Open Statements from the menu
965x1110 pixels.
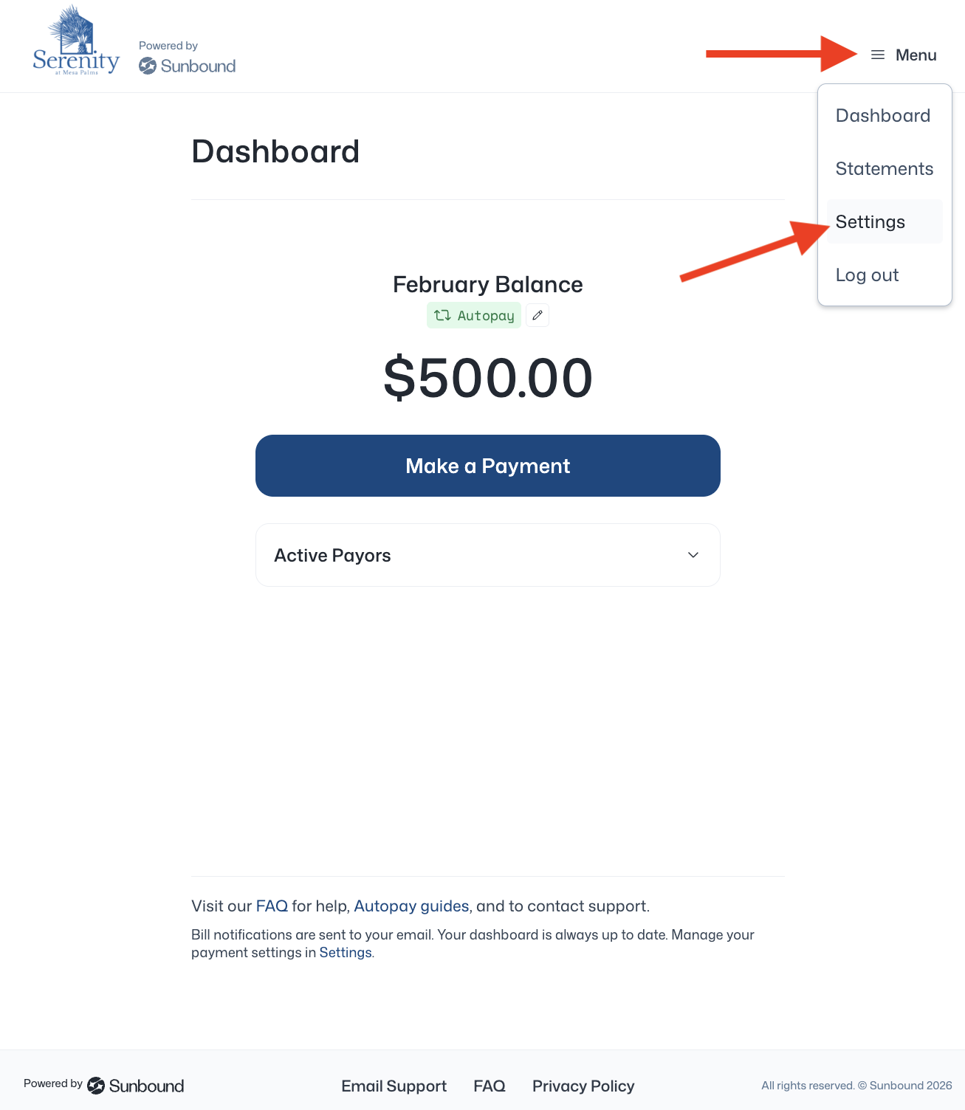(884, 169)
